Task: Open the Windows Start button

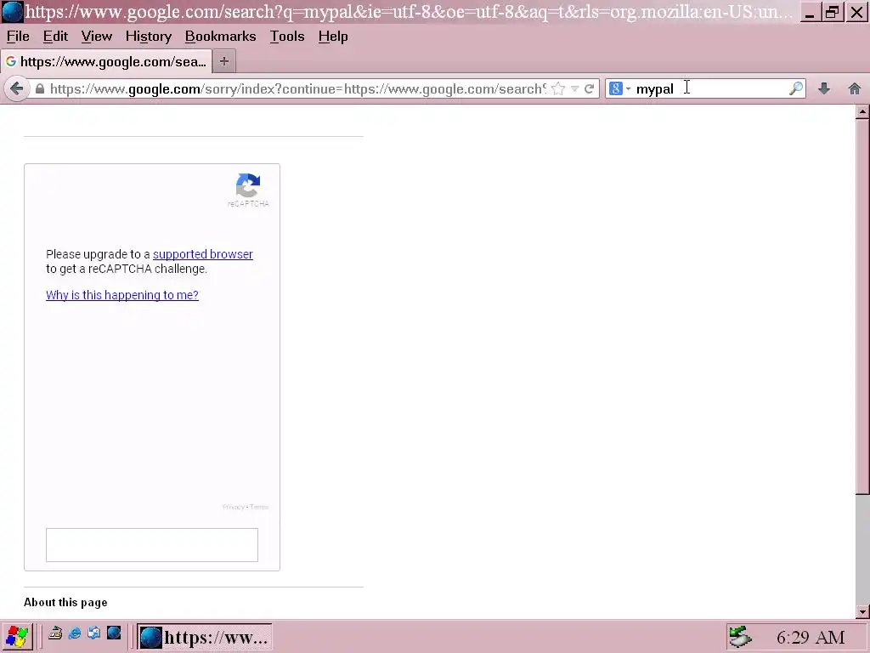Action: tap(17, 636)
